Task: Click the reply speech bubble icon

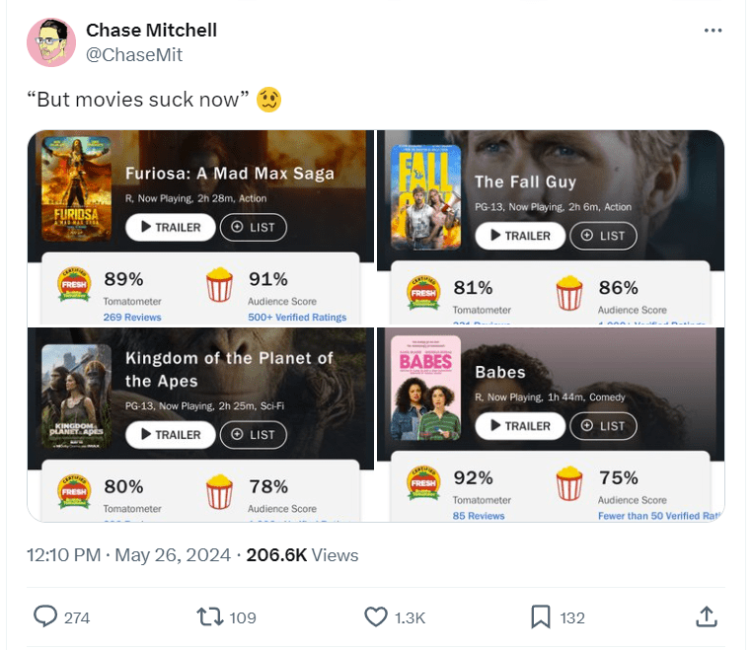Action: click(46, 616)
